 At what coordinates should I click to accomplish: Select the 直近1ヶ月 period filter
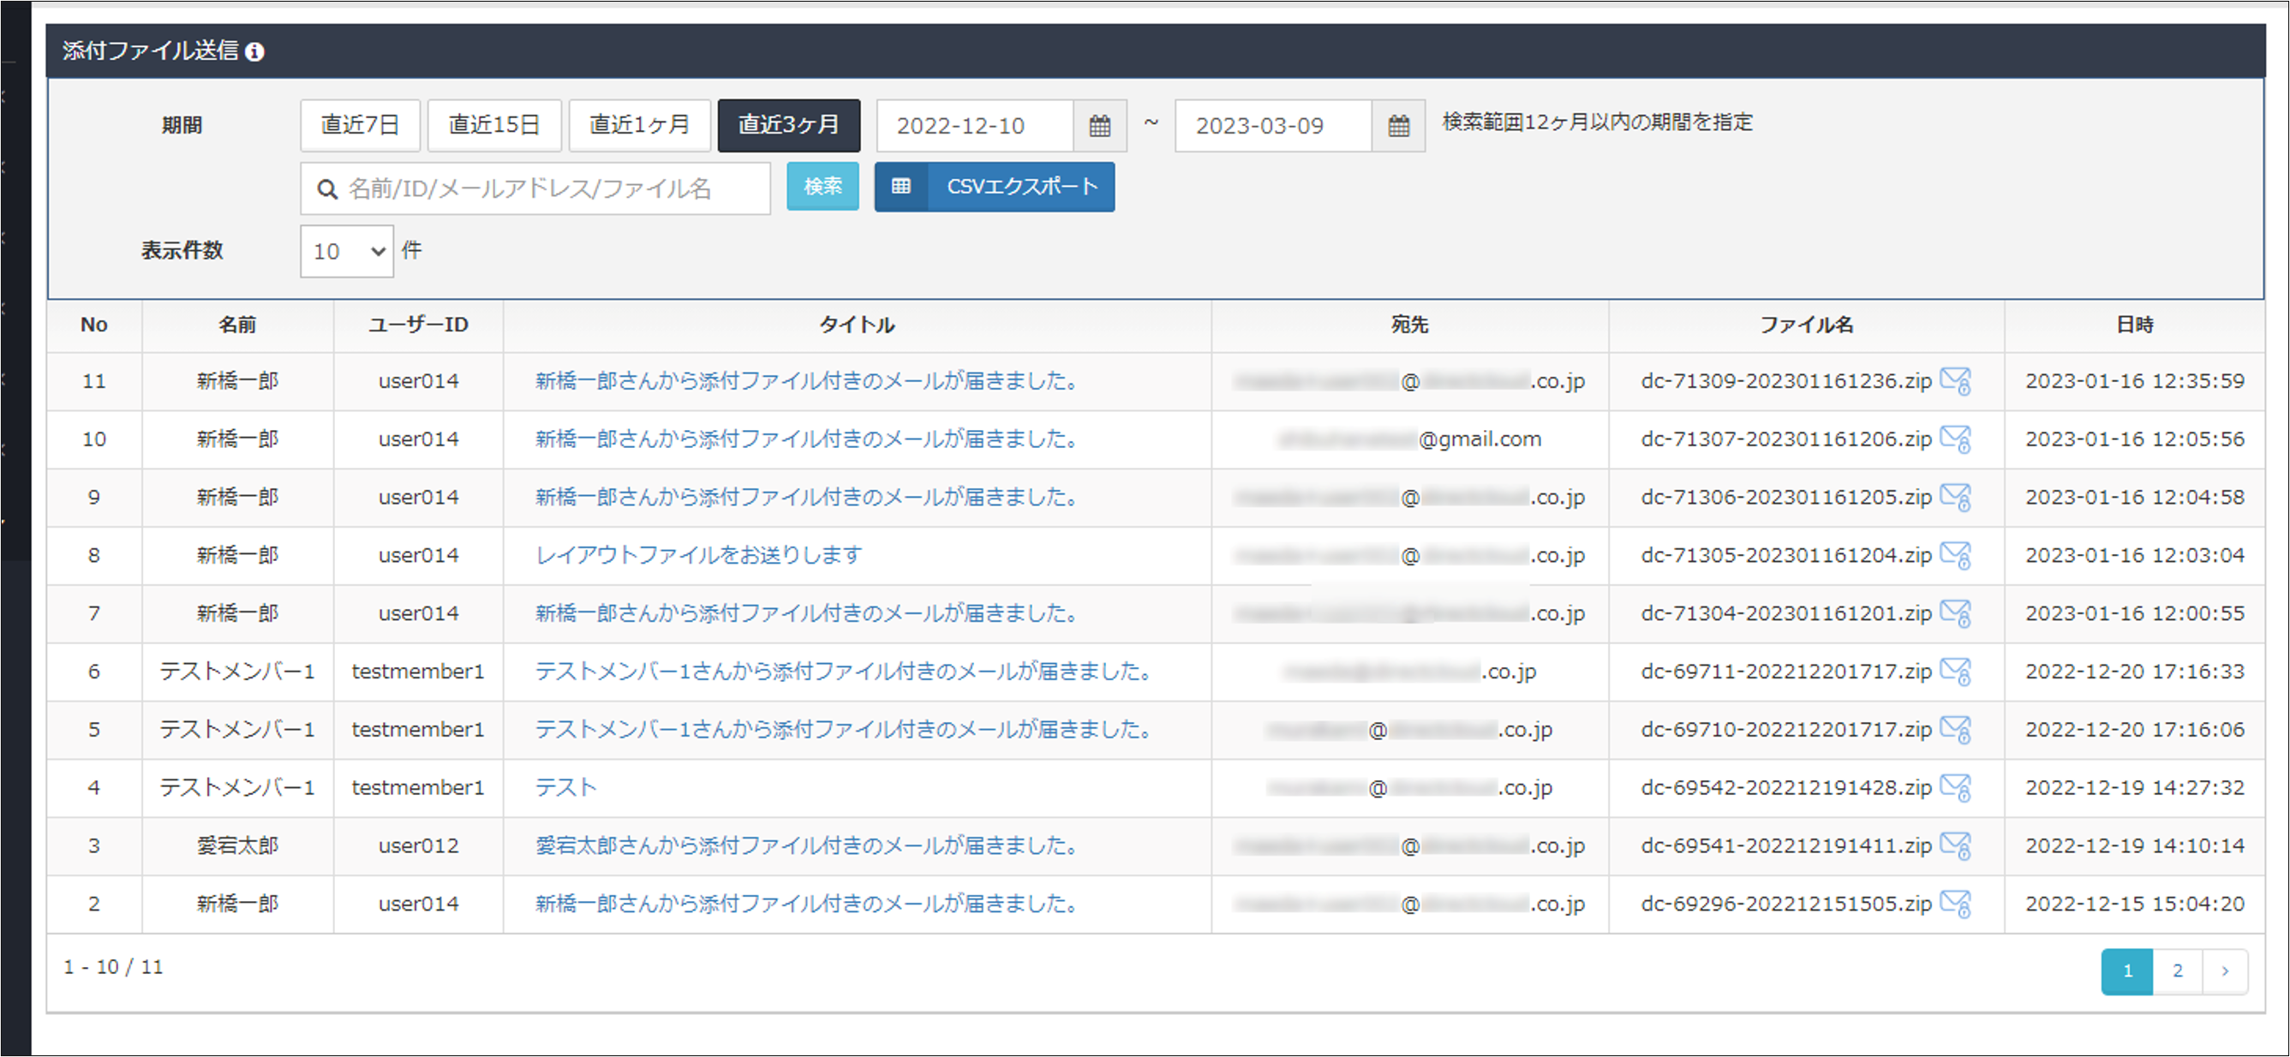[639, 125]
